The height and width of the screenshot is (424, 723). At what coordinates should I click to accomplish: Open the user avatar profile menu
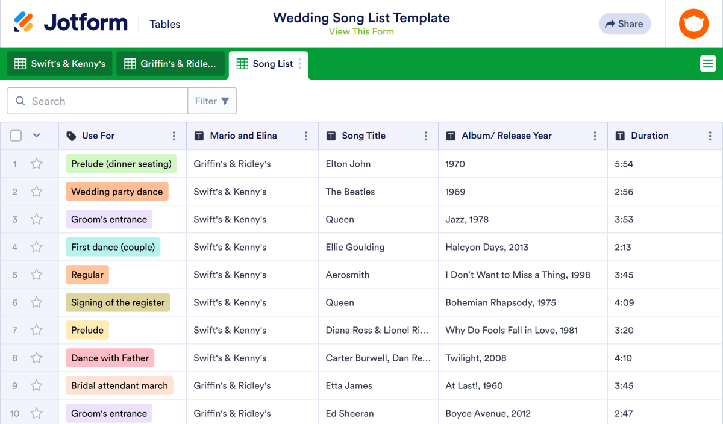pos(693,23)
